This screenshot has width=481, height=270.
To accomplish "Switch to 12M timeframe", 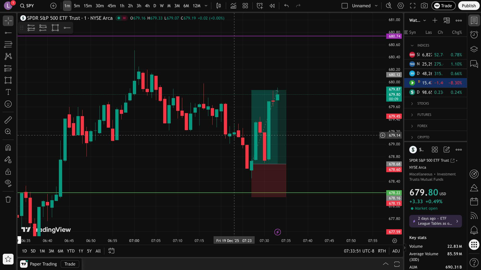I will pos(197,6).
